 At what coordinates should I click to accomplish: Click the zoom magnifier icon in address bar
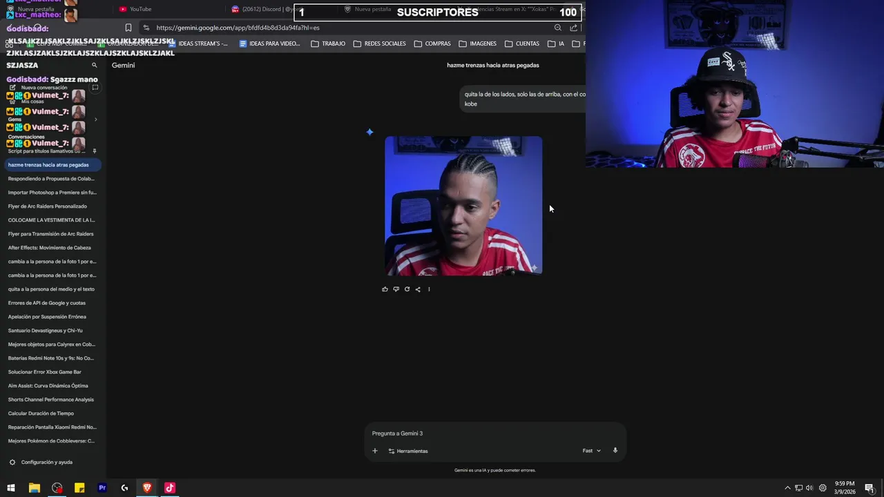(558, 28)
